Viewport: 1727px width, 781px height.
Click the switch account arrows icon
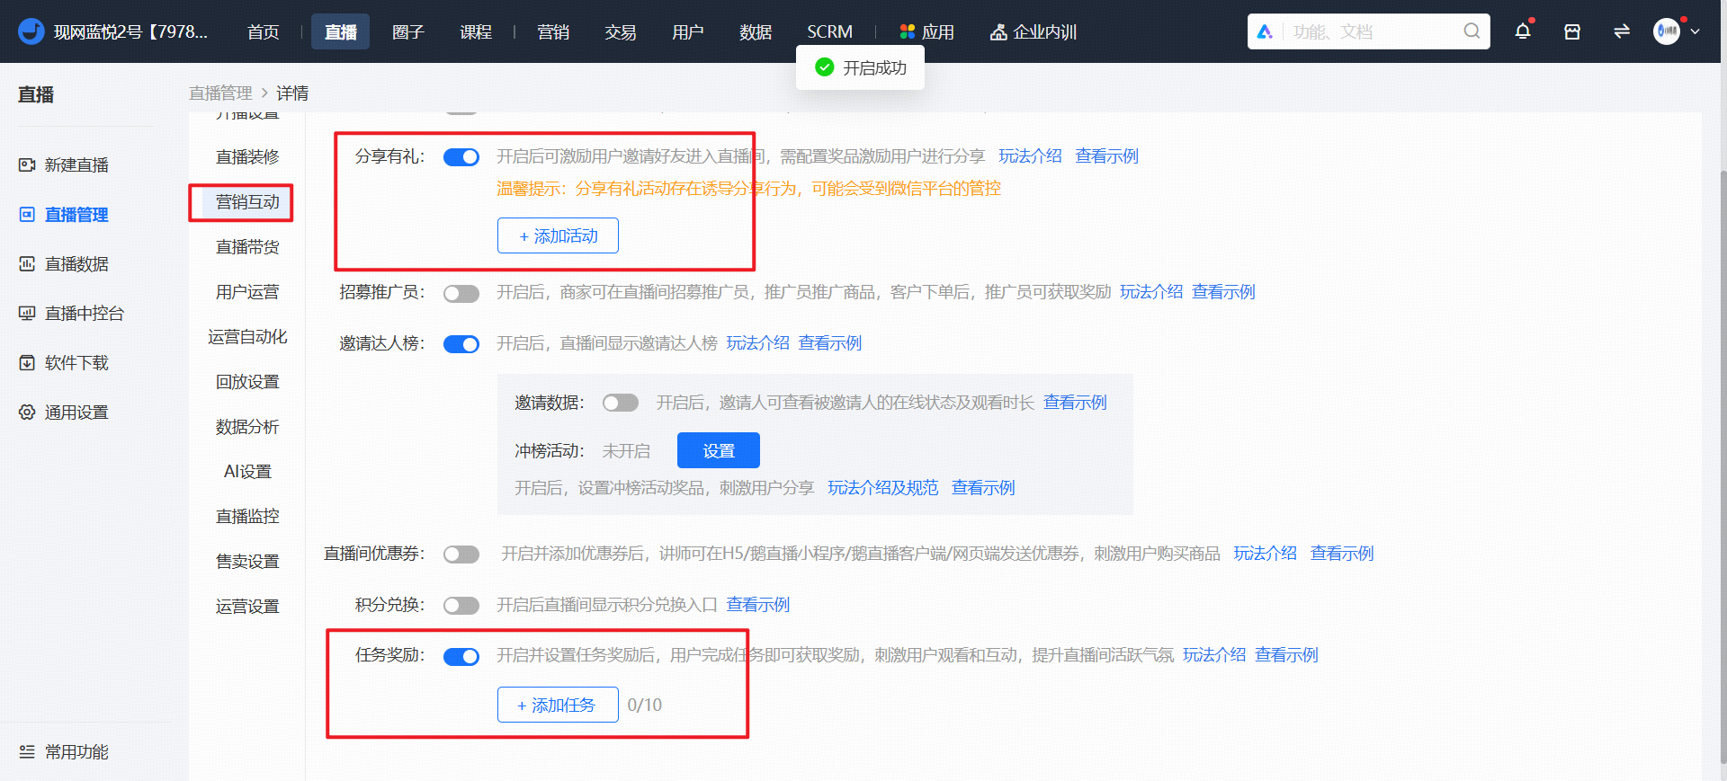pos(1621,31)
